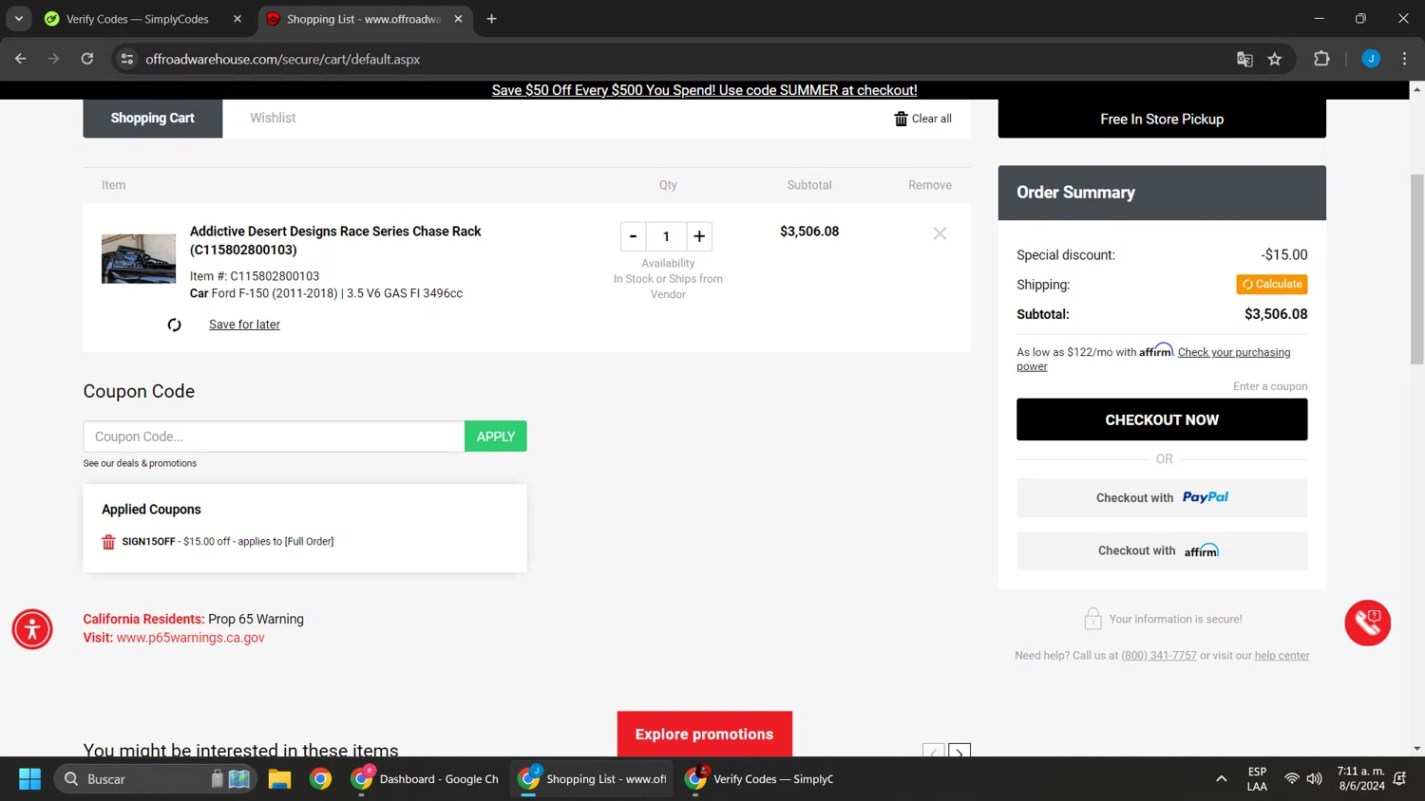Image resolution: width=1425 pixels, height=801 pixels.
Task: Open a new browser tab
Action: pos(491,19)
